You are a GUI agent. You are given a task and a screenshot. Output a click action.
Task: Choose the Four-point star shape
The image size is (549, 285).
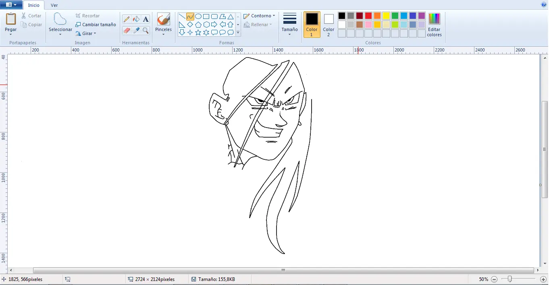(190, 33)
